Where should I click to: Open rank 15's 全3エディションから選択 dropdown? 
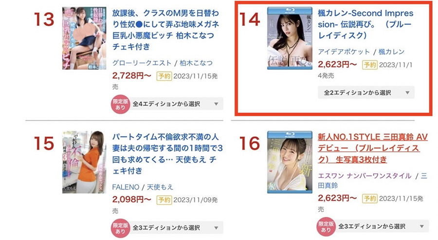point(176,228)
